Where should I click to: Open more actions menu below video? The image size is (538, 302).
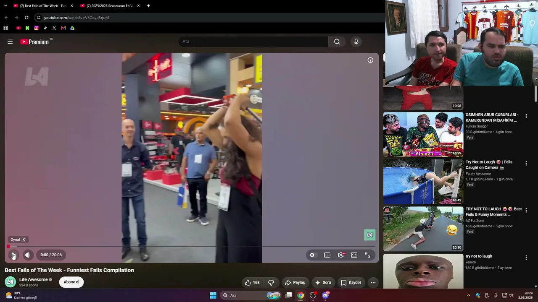(373, 283)
